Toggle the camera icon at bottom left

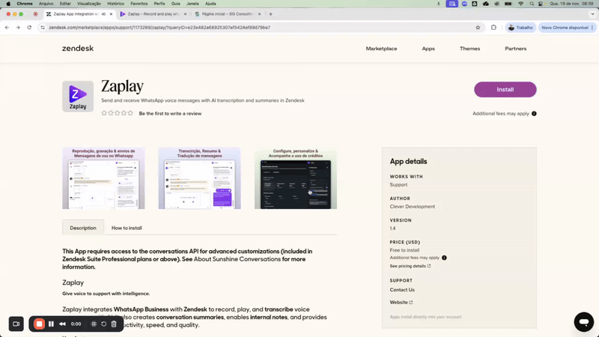click(15, 324)
